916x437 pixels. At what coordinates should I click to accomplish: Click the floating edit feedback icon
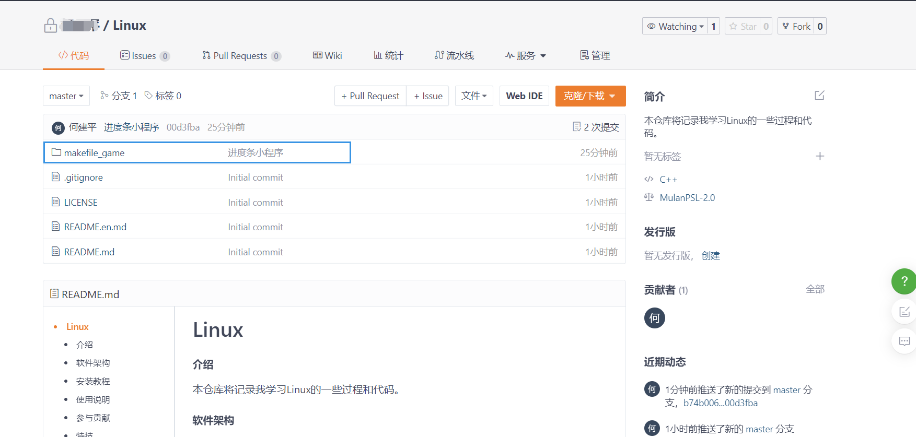pyautogui.click(x=905, y=312)
